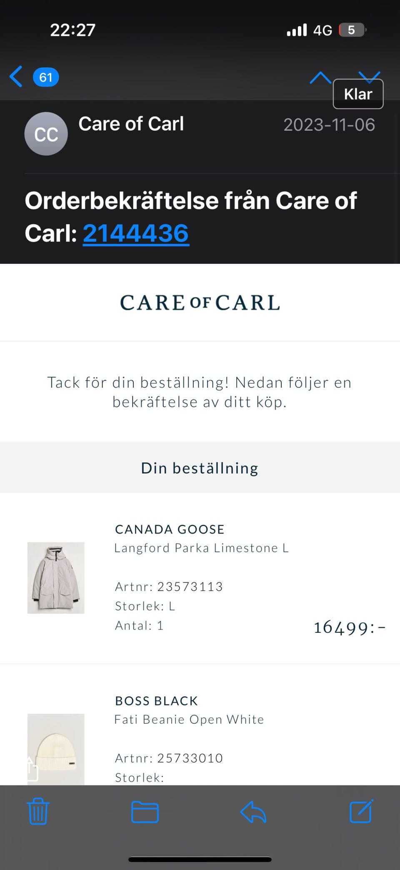
Task: Tap the CC sender avatar
Action: [x=46, y=134]
